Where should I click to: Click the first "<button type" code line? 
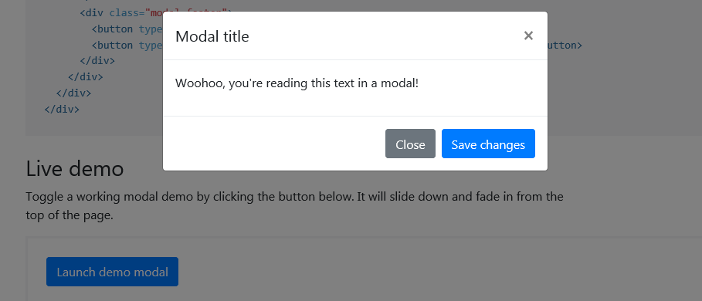click(127, 29)
